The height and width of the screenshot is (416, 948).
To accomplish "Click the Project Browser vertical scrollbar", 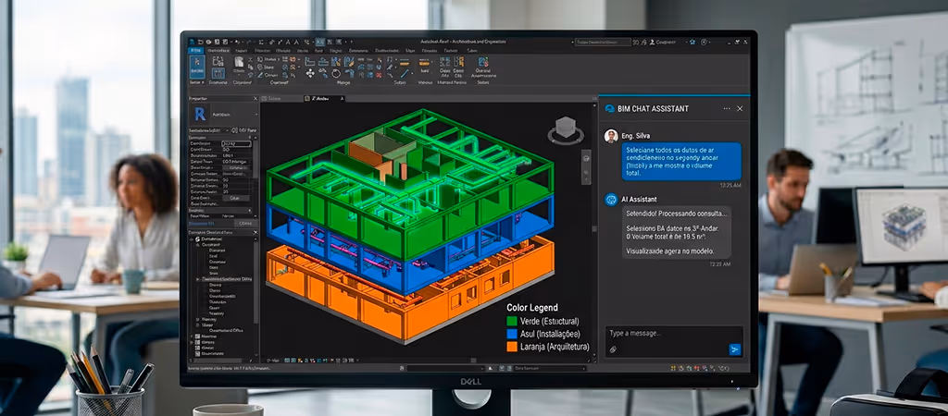I will pos(256,281).
